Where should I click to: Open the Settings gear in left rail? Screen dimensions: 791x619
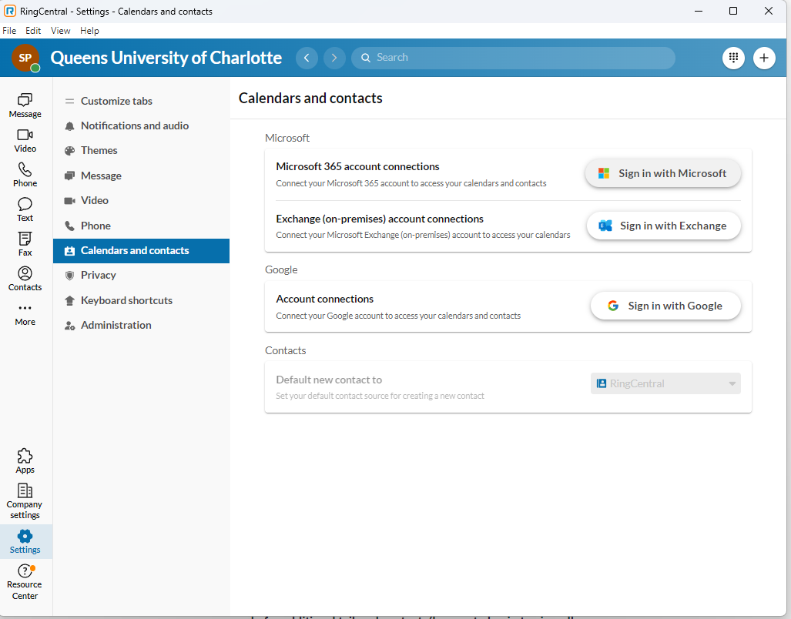coord(25,541)
